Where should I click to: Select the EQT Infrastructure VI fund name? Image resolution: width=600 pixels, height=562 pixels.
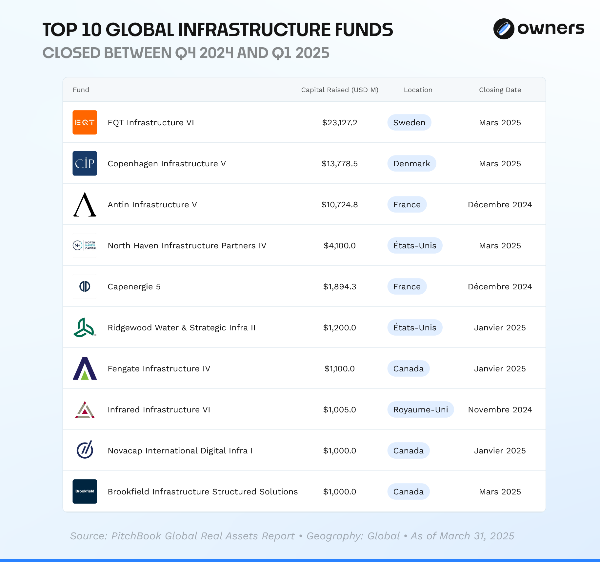click(151, 122)
